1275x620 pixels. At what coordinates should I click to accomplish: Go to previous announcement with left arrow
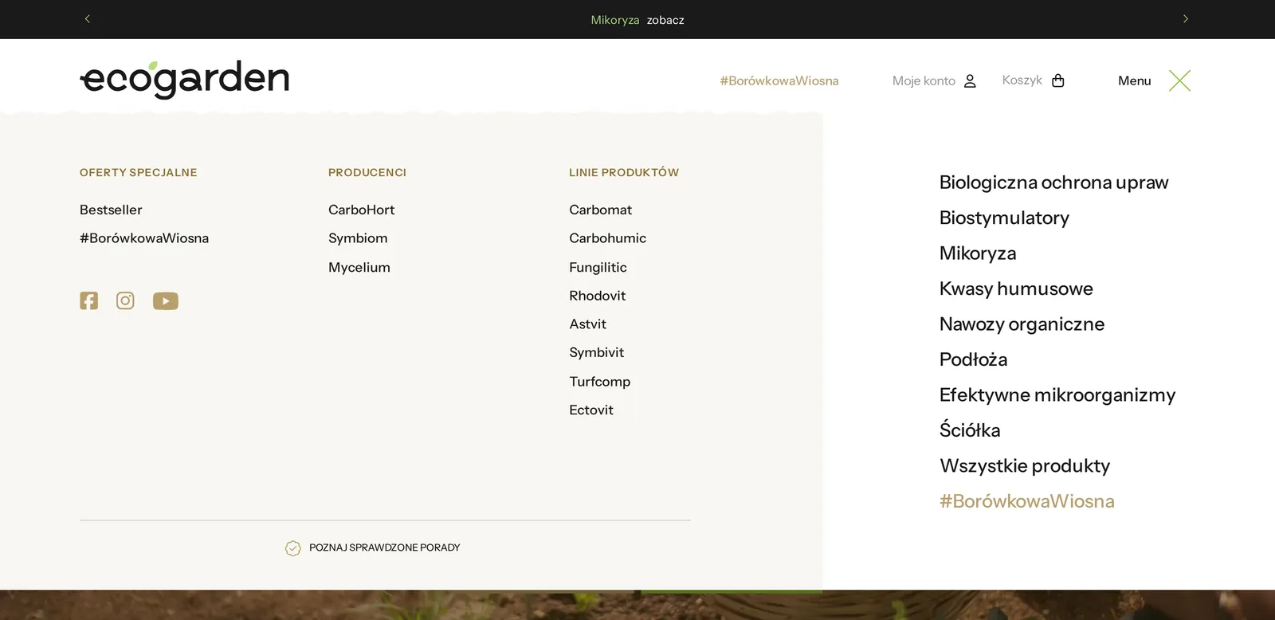(x=88, y=19)
